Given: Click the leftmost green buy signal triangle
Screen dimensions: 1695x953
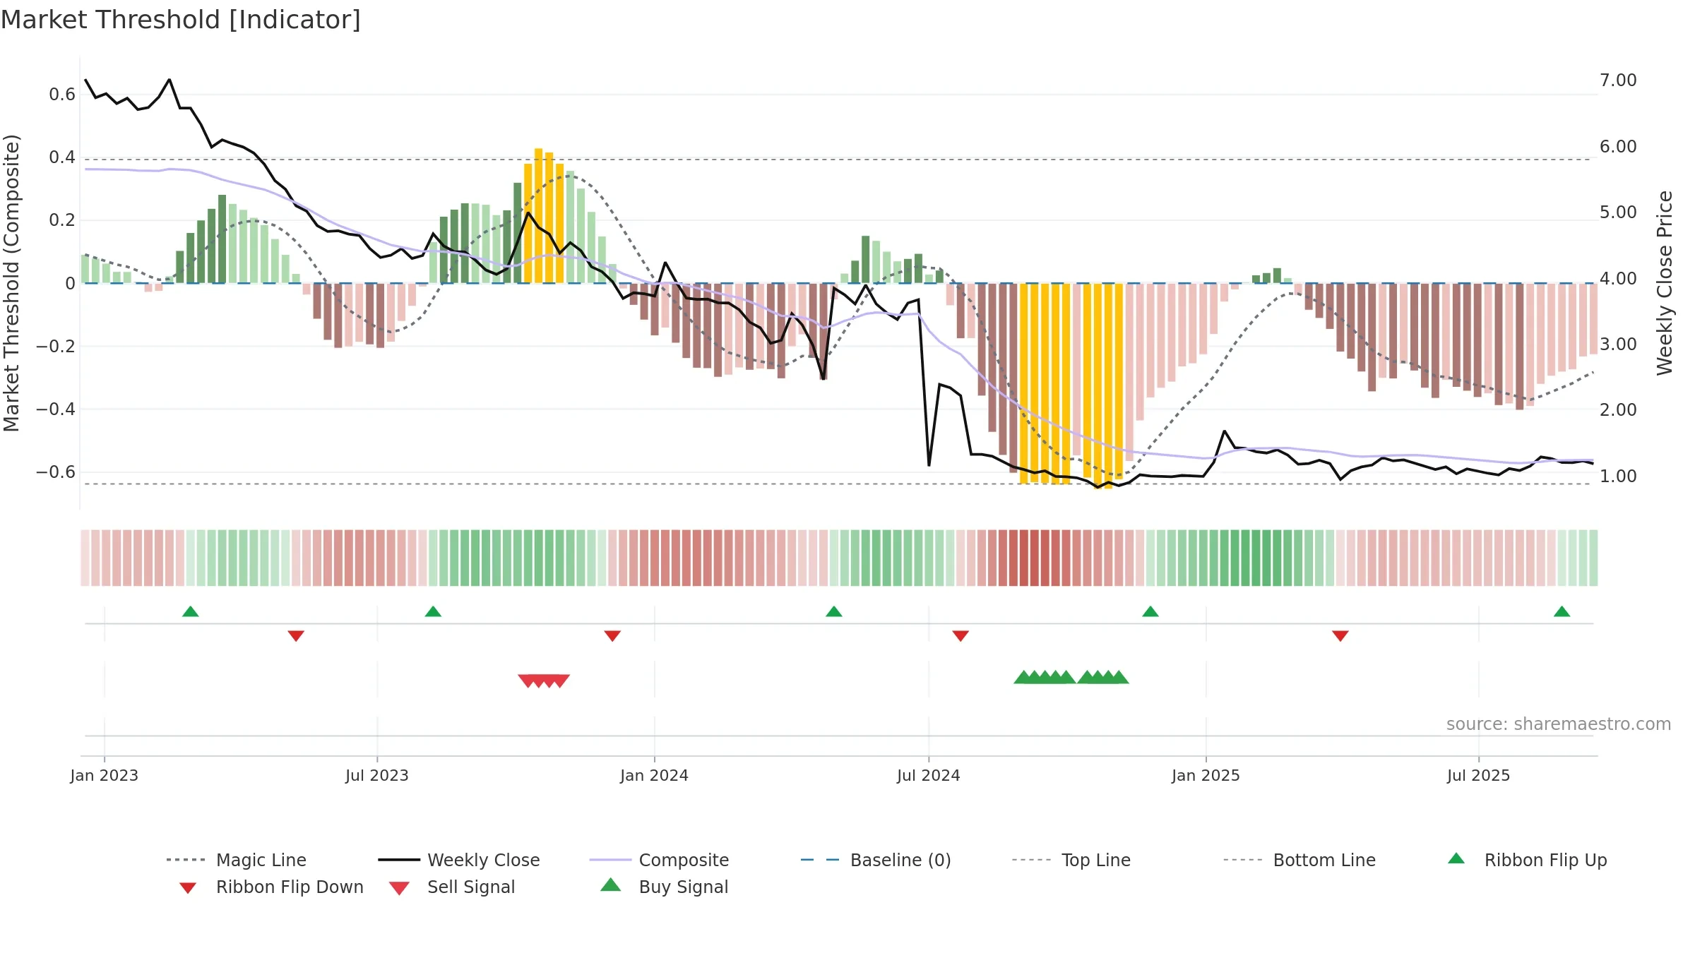Looking at the screenshot, I should [x=1023, y=677].
